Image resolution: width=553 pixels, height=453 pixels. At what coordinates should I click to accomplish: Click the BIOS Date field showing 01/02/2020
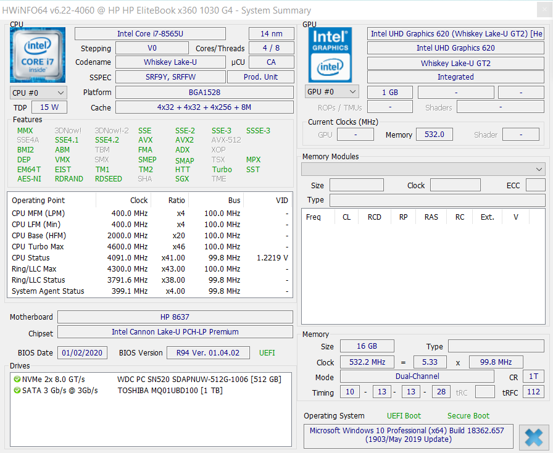(x=83, y=353)
